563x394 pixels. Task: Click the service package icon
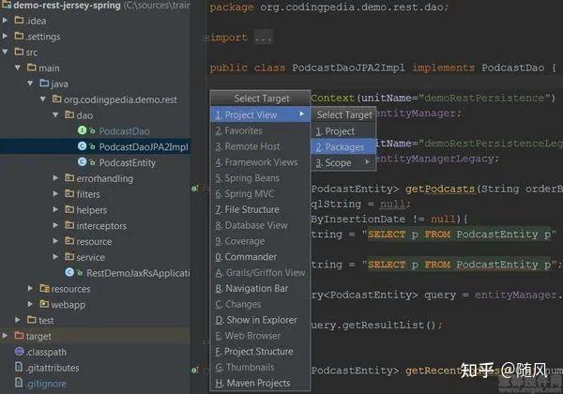tap(69, 257)
